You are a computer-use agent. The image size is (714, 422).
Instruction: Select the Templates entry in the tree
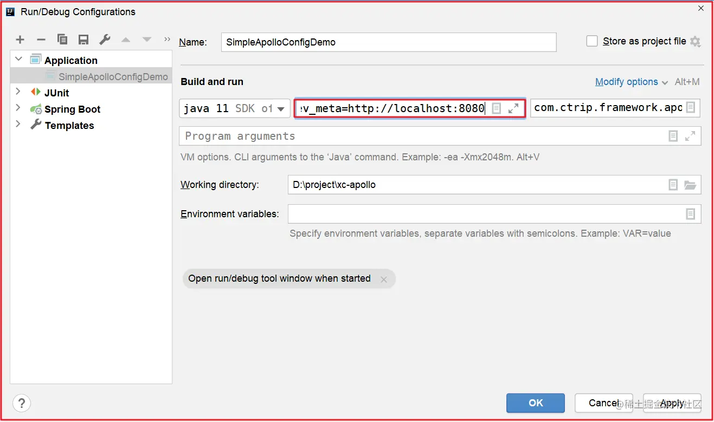69,125
